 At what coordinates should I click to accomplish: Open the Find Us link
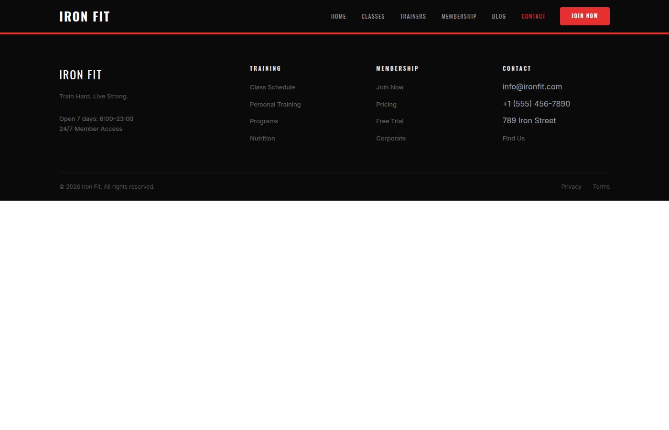pyautogui.click(x=514, y=139)
